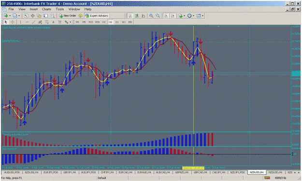
Task: Open the Periods clock icon
Action: [189, 16]
